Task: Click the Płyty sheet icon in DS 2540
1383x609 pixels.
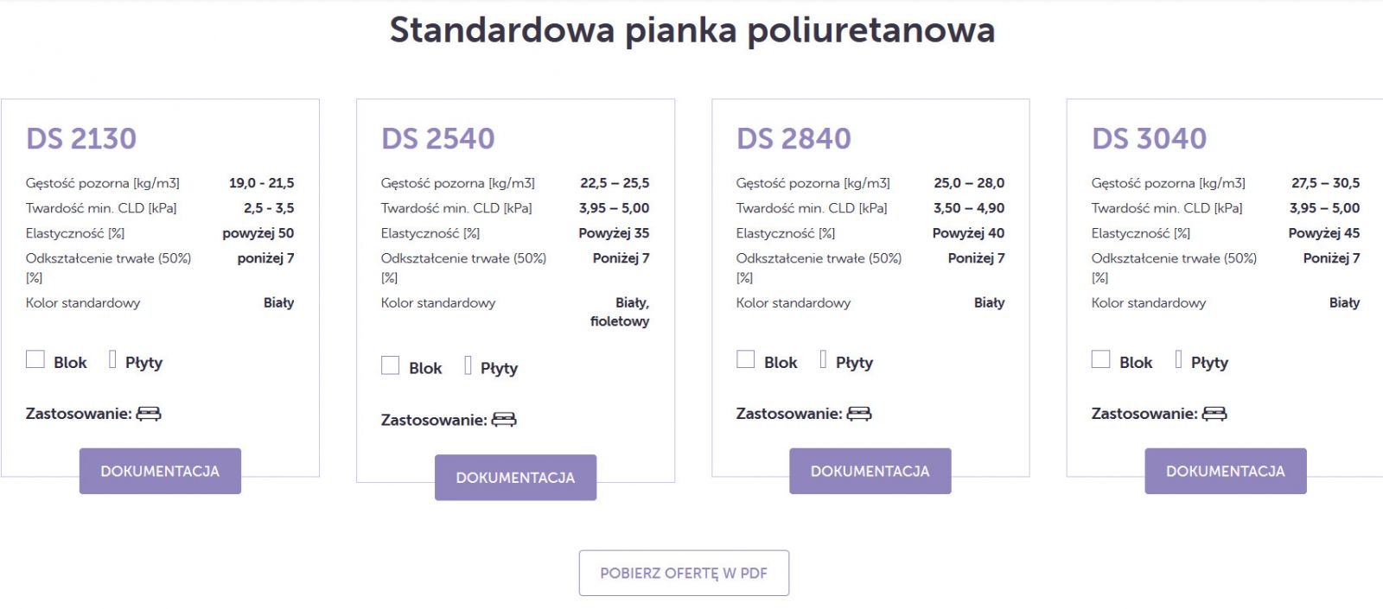Action: click(x=468, y=365)
